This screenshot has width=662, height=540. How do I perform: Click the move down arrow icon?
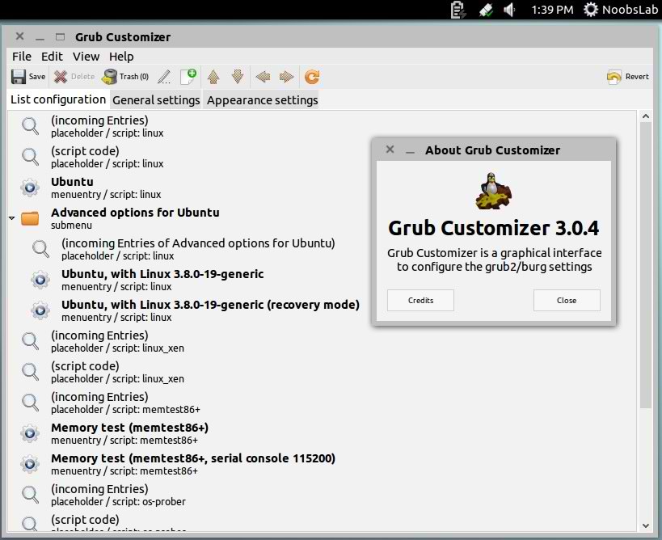238,77
